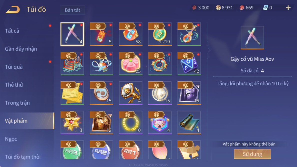Pick the golden laurel wreath item
This screenshot has height=167, width=297.
[x=131, y=123]
